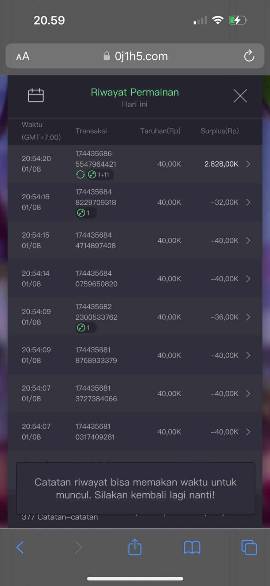270x586 pixels.
Task: Tap the Safari share icon
Action: tap(135, 548)
